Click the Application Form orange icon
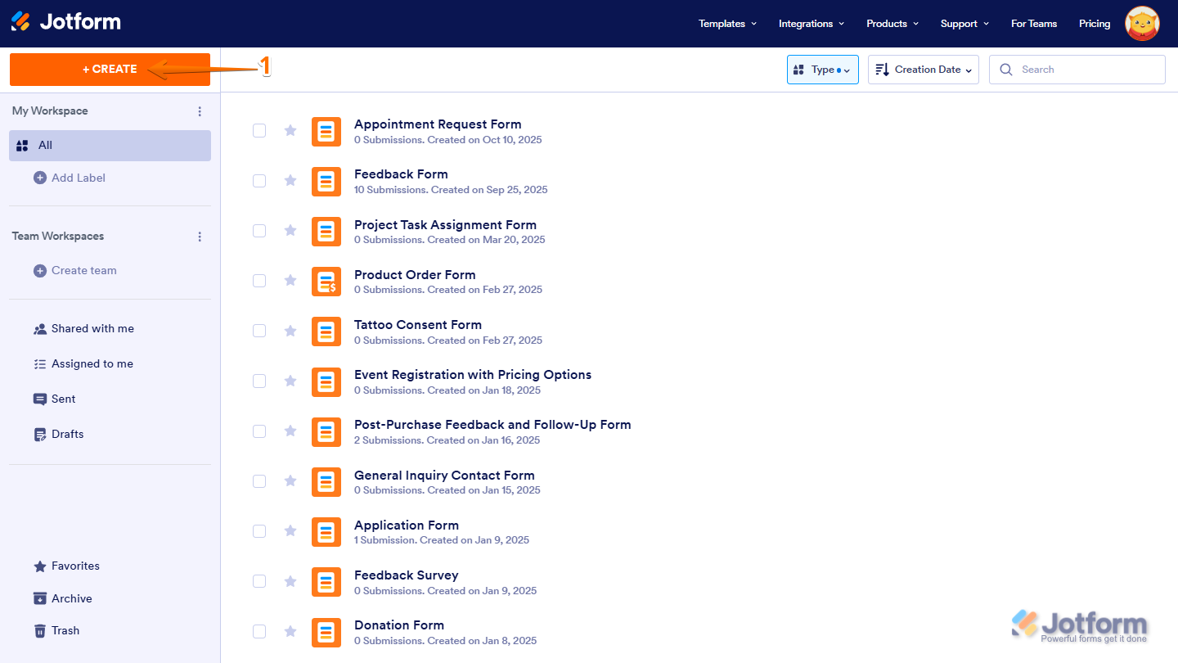 click(x=326, y=532)
